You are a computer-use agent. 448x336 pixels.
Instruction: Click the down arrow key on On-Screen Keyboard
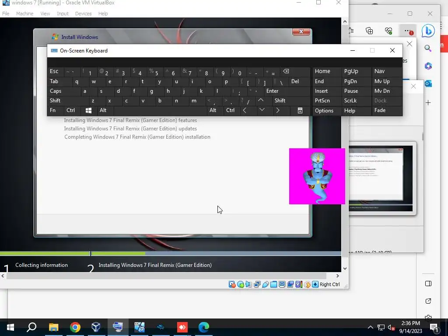262,110
